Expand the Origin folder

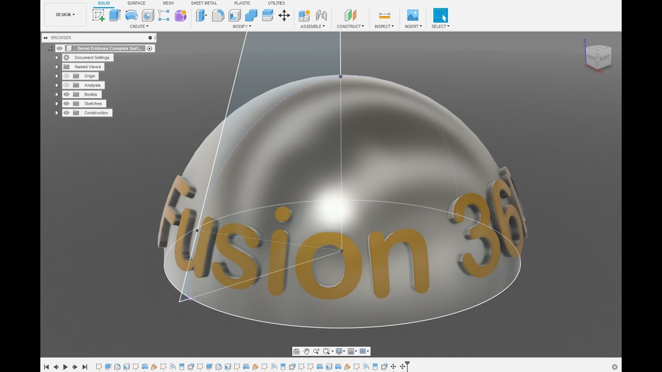[57, 76]
